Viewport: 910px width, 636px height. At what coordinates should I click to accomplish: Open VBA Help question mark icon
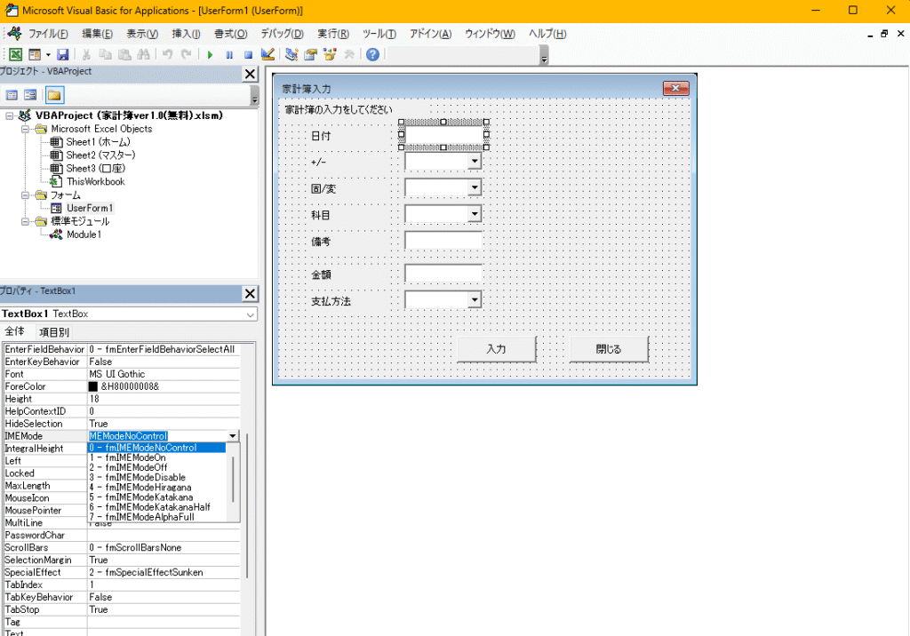(x=372, y=54)
